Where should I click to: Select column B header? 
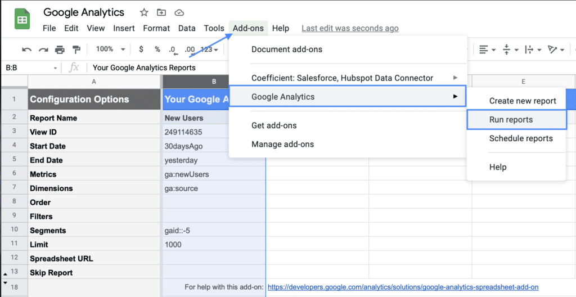214,82
